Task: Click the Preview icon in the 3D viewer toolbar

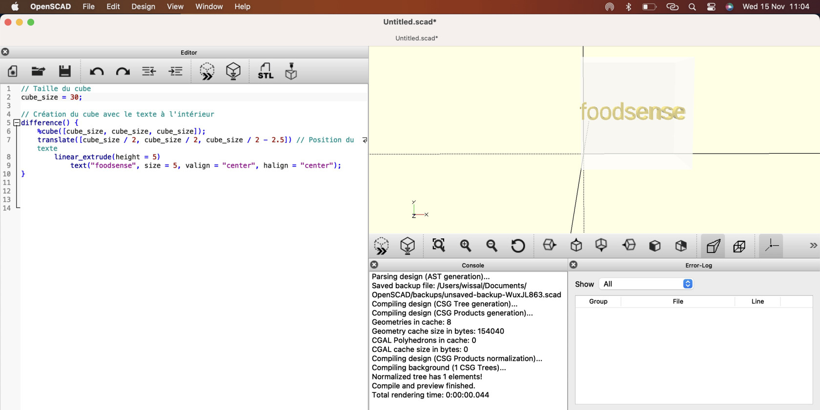Action: (x=381, y=246)
